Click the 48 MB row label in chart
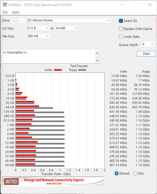157x194 pixels. (x=10, y=161)
